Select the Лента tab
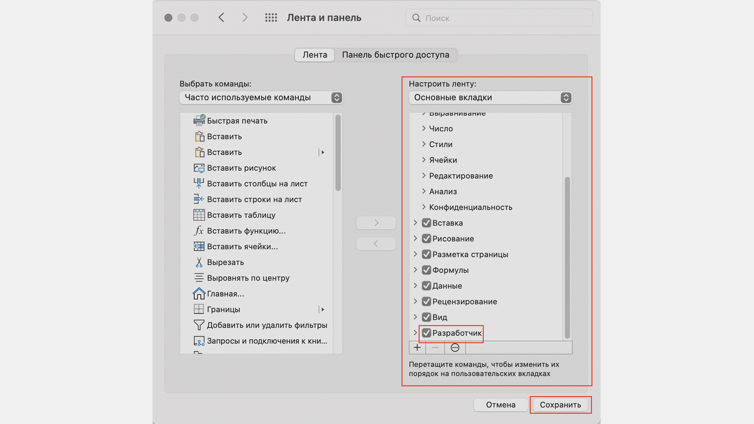Viewport: 754px width, 424px height. [x=314, y=55]
